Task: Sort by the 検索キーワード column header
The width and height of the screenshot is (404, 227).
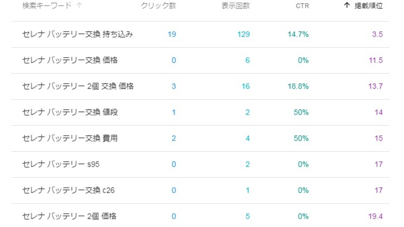Action: tap(47, 6)
